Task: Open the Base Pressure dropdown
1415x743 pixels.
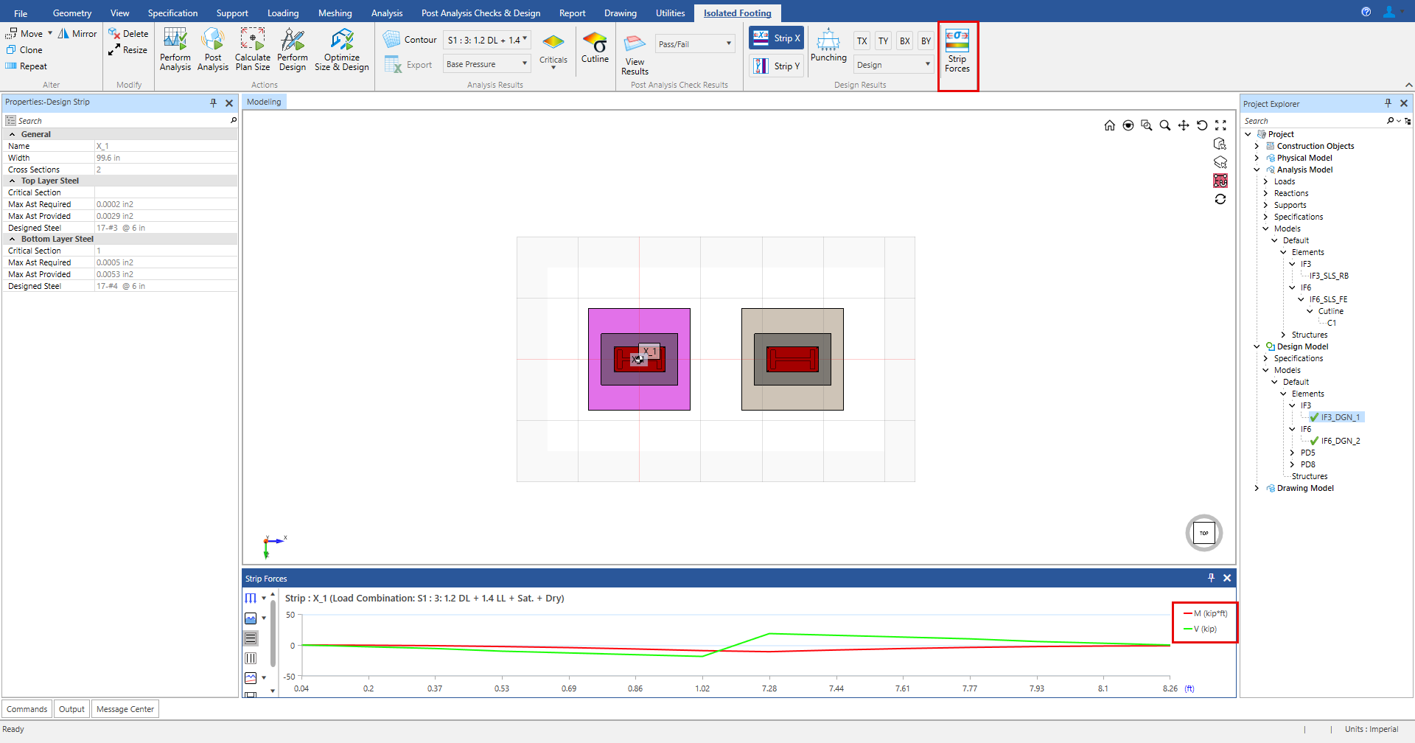Action: (x=487, y=64)
